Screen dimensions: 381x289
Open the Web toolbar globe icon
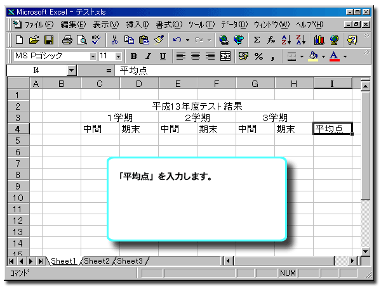[239, 40]
